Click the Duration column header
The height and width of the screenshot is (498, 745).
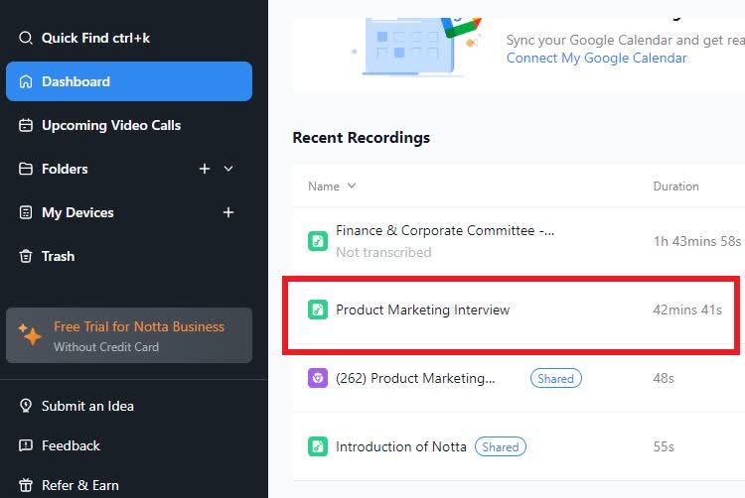[675, 187]
